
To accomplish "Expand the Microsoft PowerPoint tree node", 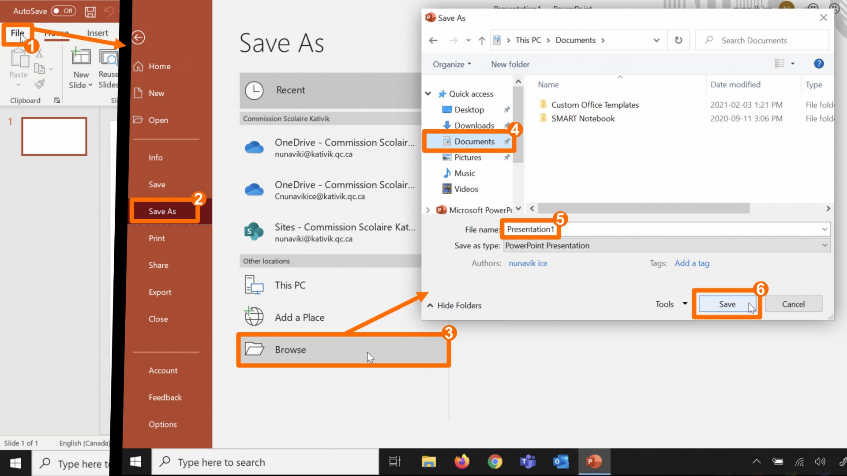I will (428, 210).
